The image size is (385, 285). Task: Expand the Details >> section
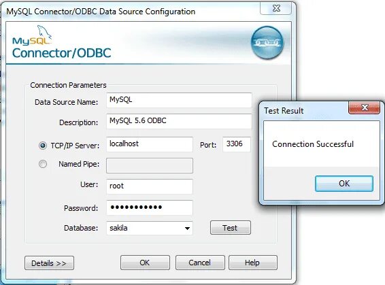(x=49, y=263)
